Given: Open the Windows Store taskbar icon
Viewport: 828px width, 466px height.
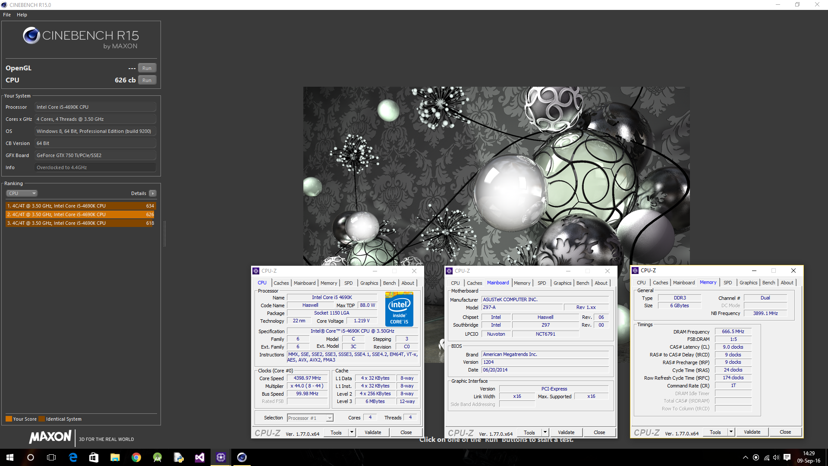Looking at the screenshot, I should pos(94,457).
